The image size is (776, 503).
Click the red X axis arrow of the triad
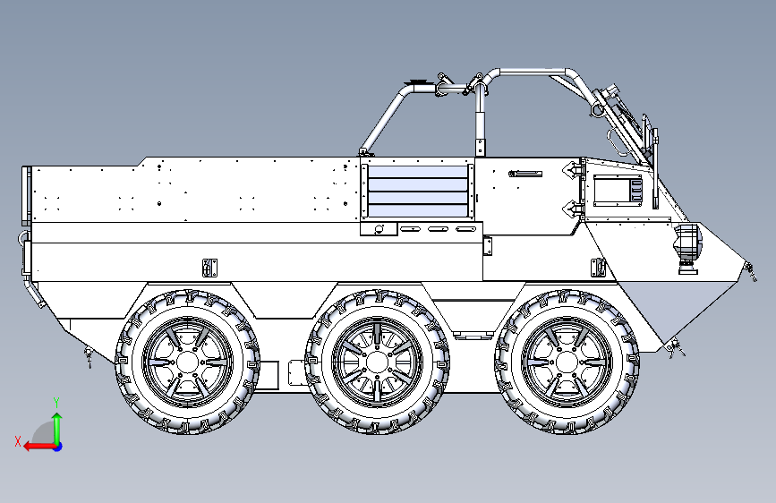pos(39,447)
